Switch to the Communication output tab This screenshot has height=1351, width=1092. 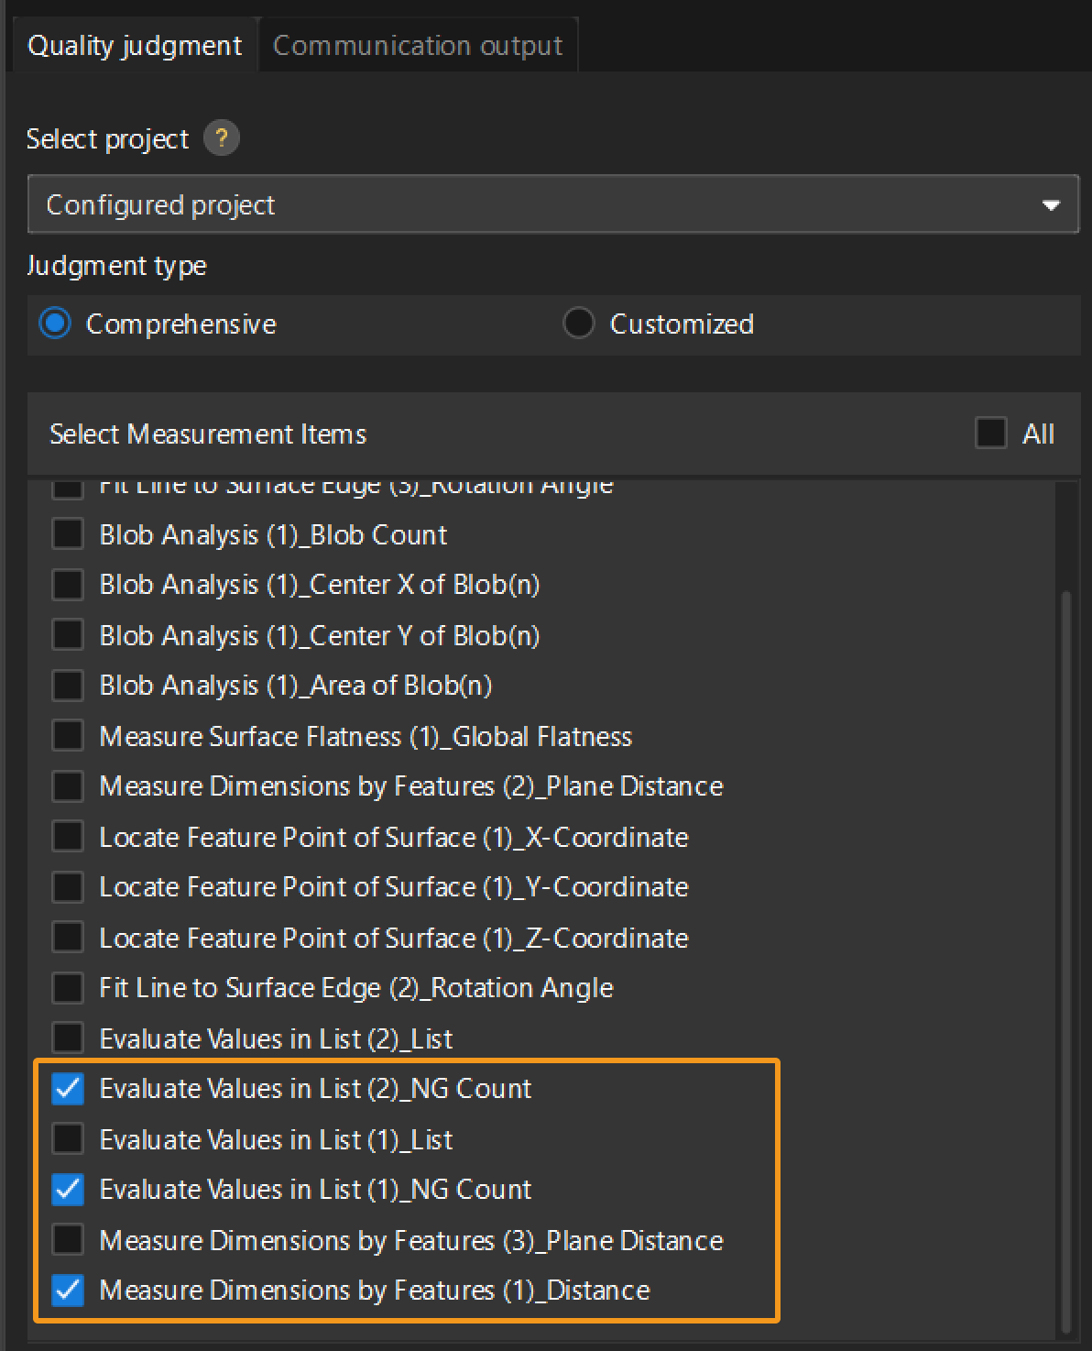coord(418,46)
